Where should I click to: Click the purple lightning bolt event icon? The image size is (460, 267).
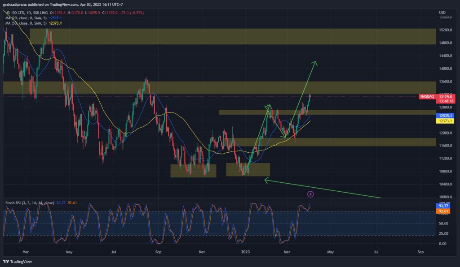click(x=310, y=194)
